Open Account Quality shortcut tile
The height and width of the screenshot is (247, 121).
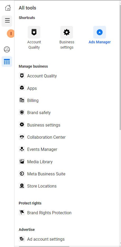coord(34,38)
